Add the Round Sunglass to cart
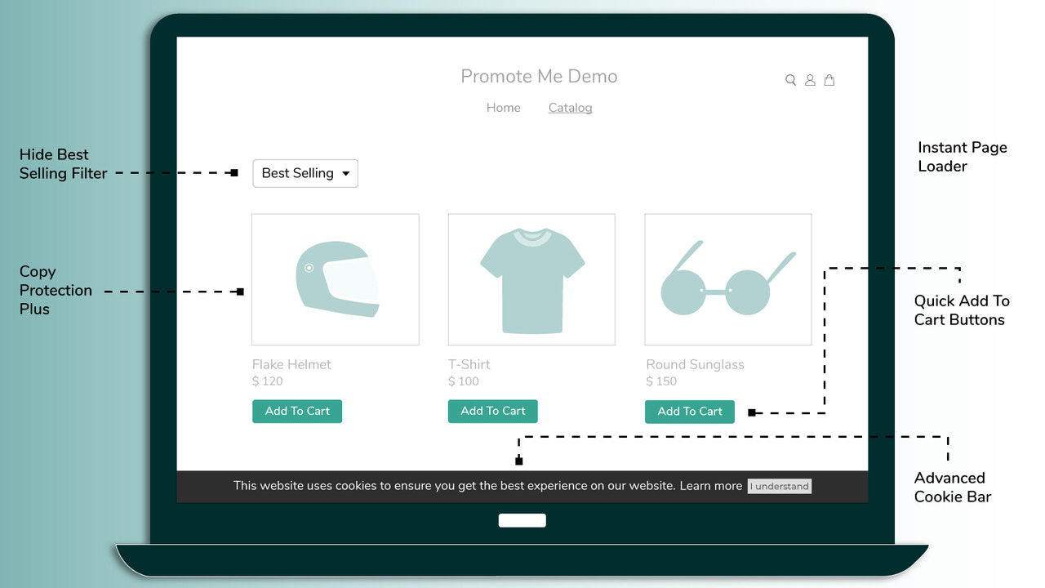Viewport: 1045px width, 588px height. point(689,411)
